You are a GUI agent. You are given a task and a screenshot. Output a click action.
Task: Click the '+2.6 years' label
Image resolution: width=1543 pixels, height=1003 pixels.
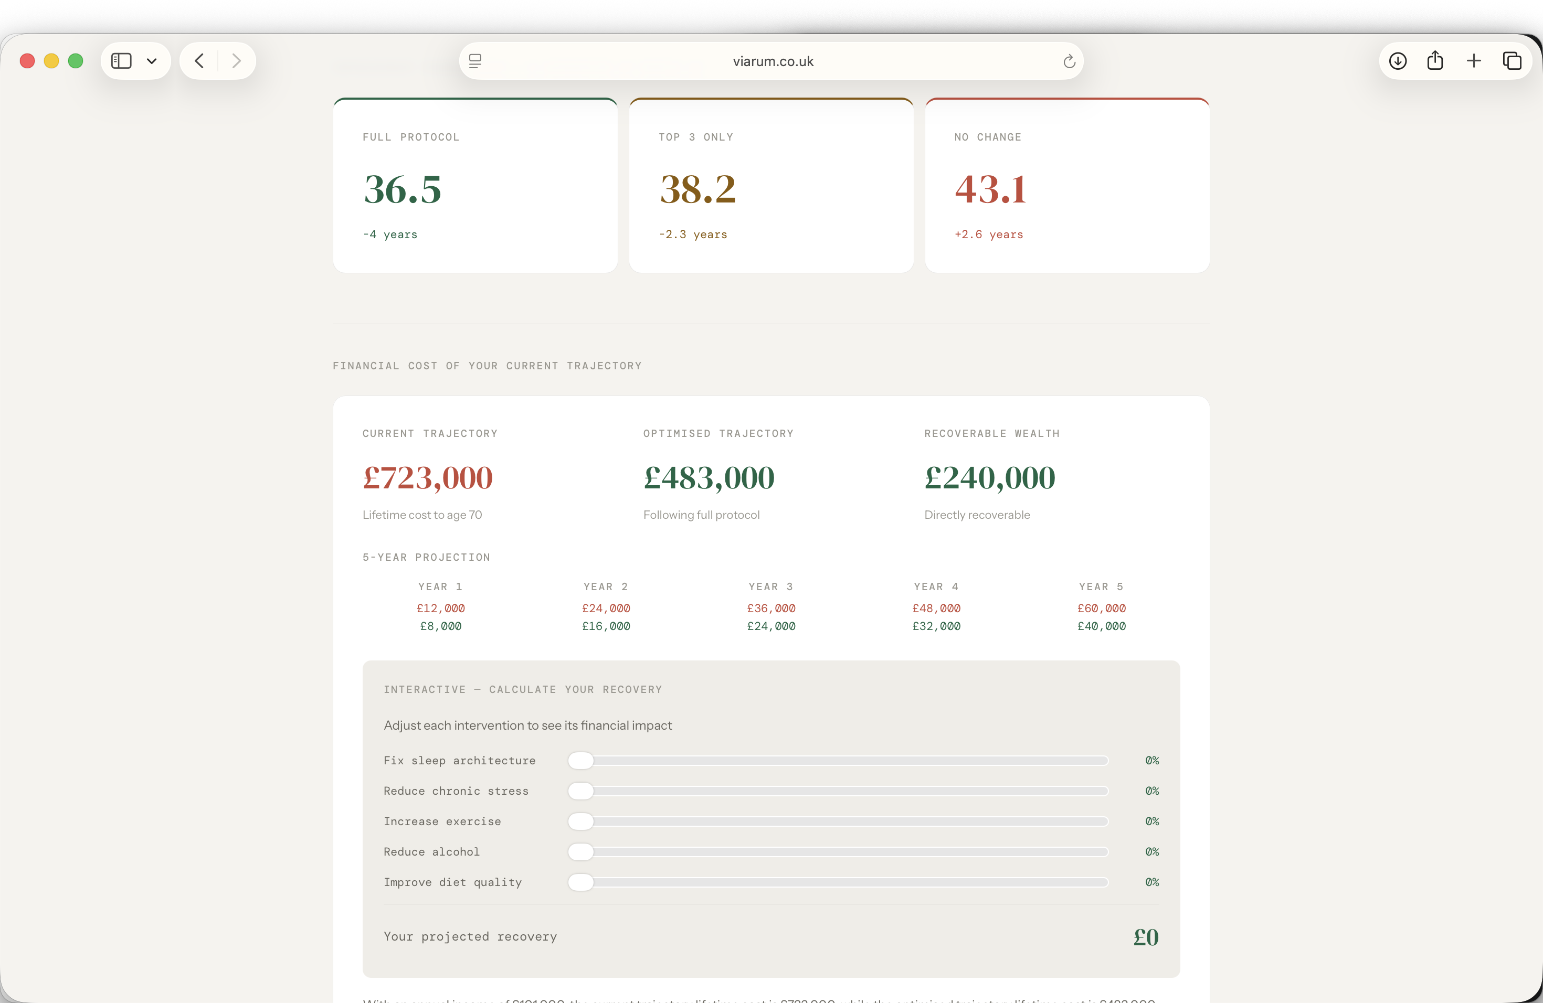[989, 234]
